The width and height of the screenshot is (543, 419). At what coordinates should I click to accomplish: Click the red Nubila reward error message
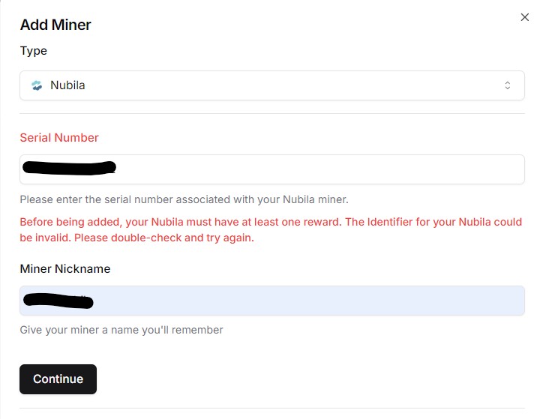coord(271,223)
